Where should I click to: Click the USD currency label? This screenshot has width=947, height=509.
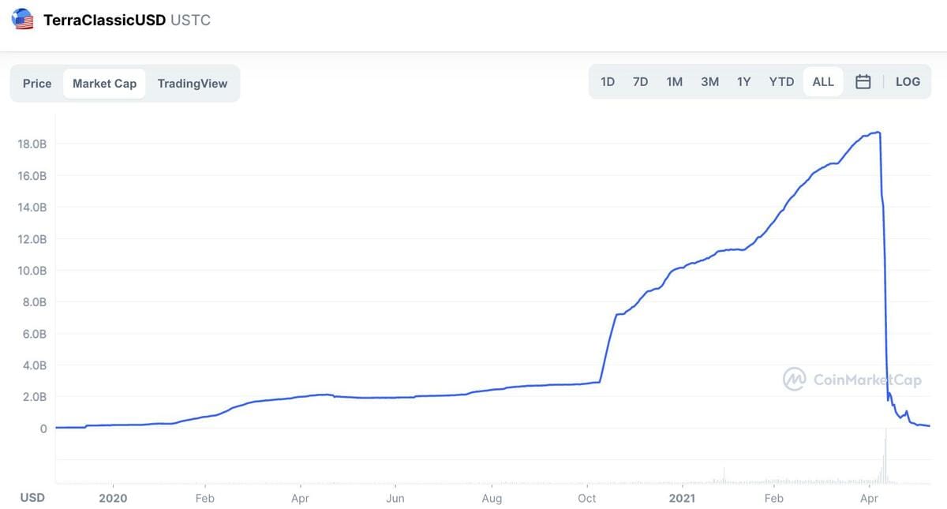tap(32, 497)
